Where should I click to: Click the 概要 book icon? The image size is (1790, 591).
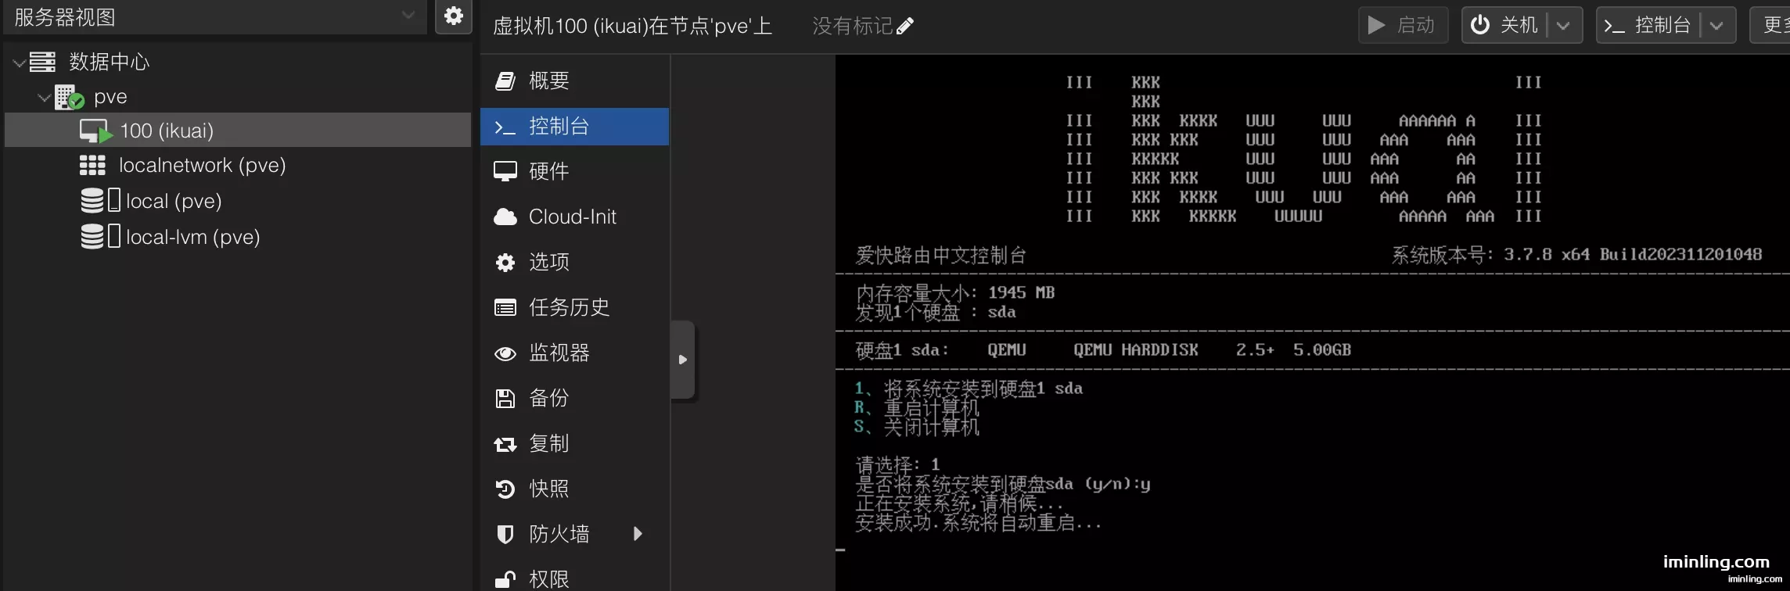(x=505, y=81)
